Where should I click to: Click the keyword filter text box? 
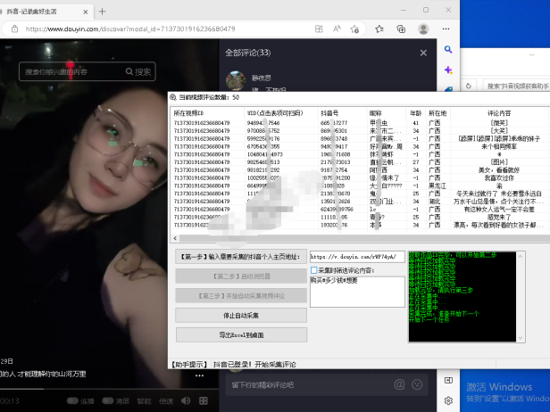(357, 292)
